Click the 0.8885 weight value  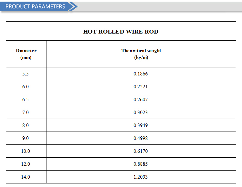pyautogui.click(x=141, y=164)
